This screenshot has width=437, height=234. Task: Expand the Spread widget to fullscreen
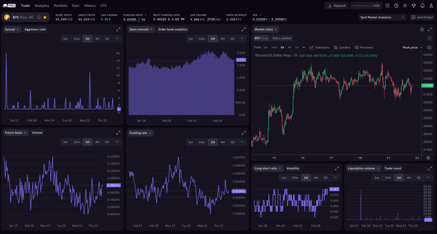(118, 29)
